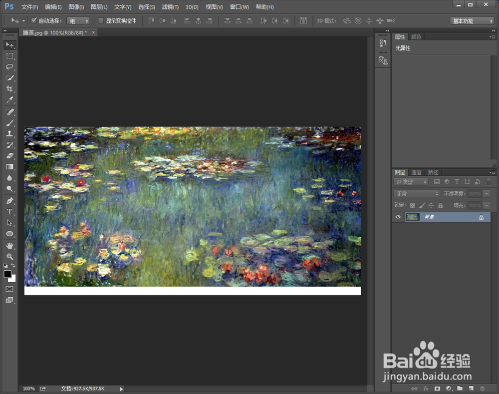499x394 pixels.
Task: Open the Auto-Select group dropdown
Action: pyautogui.click(x=78, y=20)
